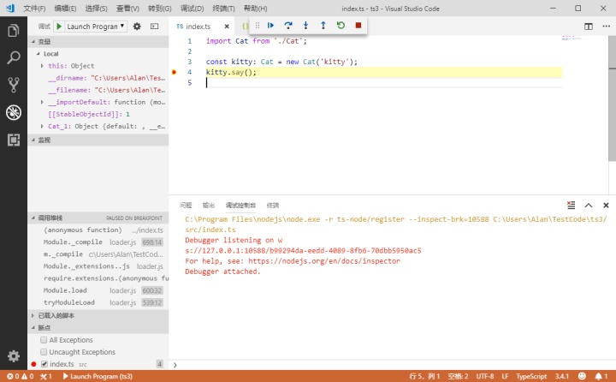Click TypeScript language mode in status bar
Screen dimensions: 616x382
[531, 376]
